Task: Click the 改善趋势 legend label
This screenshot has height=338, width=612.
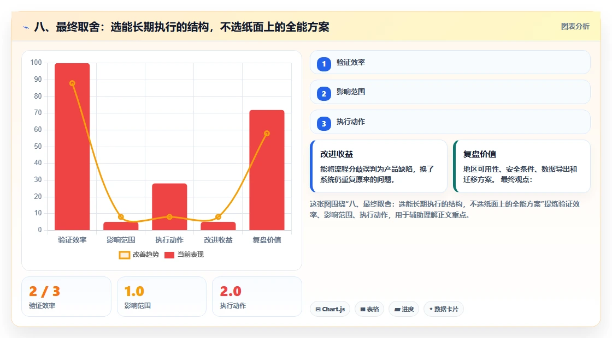Action: pos(146,255)
